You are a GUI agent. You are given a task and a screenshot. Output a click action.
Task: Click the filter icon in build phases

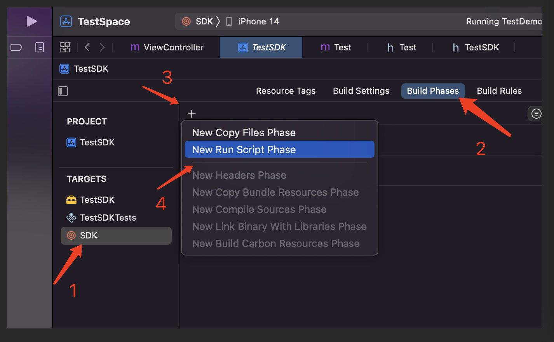click(x=536, y=114)
